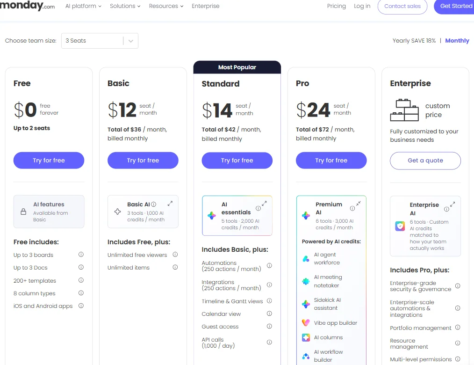Click info icon next to Basic AI
The height and width of the screenshot is (365, 474).
tap(154, 204)
